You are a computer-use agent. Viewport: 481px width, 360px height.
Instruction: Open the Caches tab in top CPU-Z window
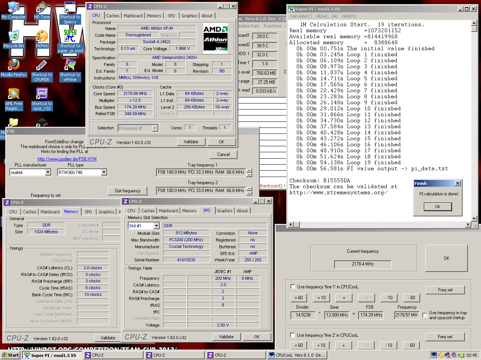[112, 16]
